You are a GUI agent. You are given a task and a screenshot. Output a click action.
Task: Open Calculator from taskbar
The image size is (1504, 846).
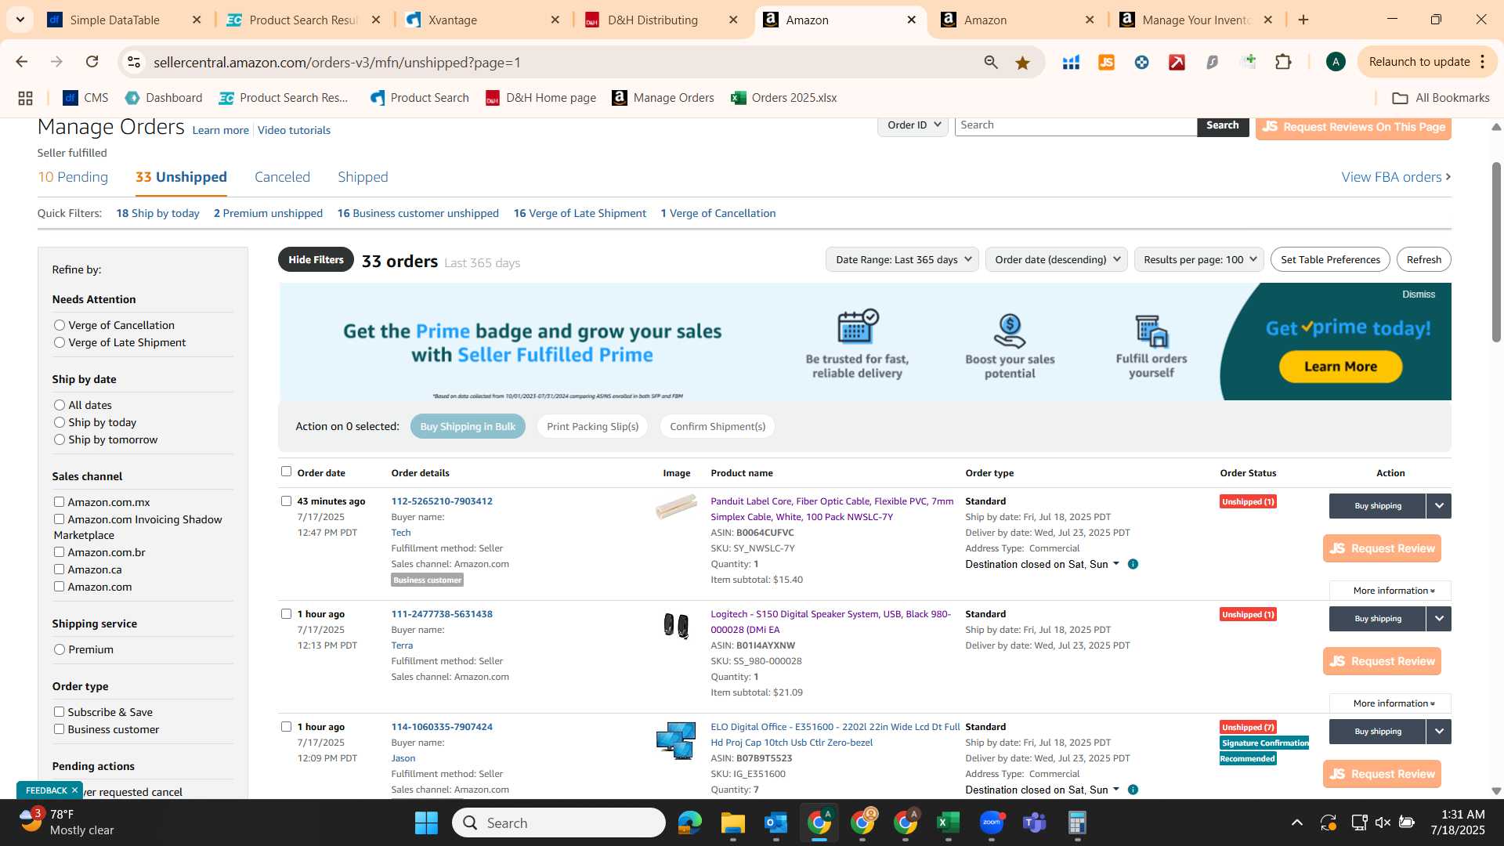(1077, 822)
